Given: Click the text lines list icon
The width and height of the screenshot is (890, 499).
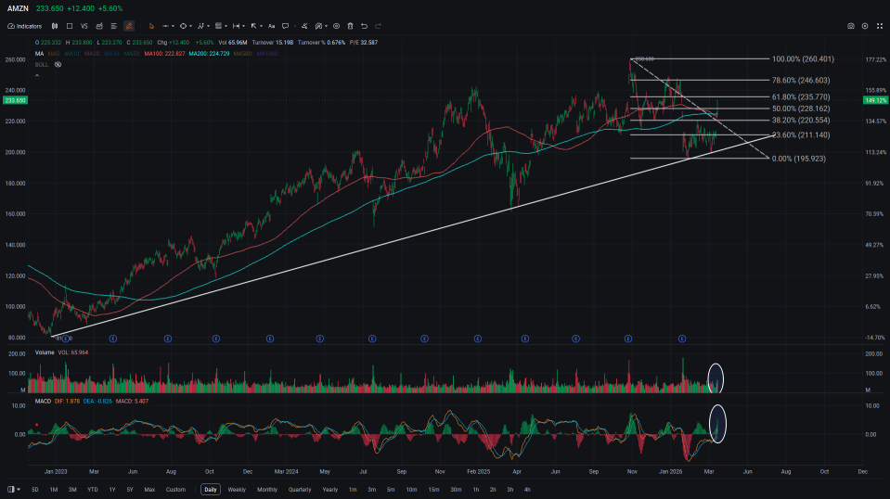Looking at the screenshot, I should 114,26.
